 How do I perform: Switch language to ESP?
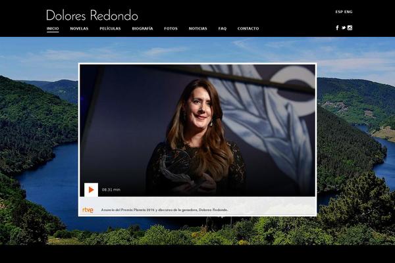pyautogui.click(x=339, y=12)
